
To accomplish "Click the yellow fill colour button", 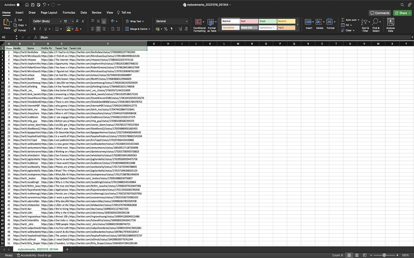I will (x=68, y=29).
